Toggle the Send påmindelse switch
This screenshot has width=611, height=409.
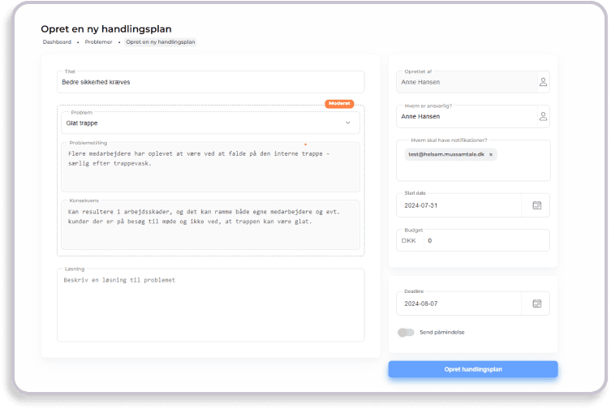[x=405, y=333]
